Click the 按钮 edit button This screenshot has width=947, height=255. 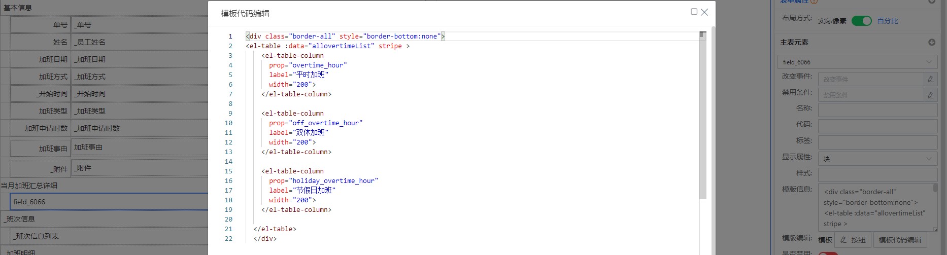click(853, 240)
